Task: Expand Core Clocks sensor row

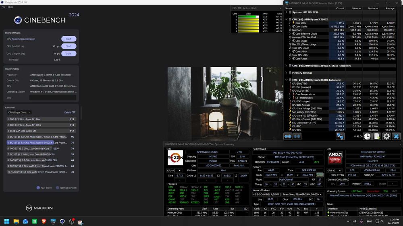Action: (290, 27)
